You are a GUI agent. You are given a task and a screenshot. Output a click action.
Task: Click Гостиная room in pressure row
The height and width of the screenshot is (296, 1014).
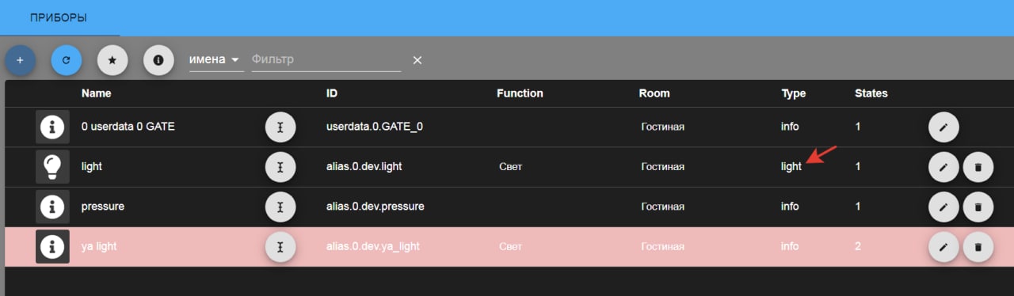(x=662, y=207)
